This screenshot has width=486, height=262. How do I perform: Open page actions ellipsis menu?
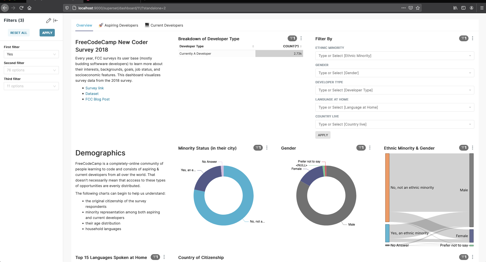404,8
